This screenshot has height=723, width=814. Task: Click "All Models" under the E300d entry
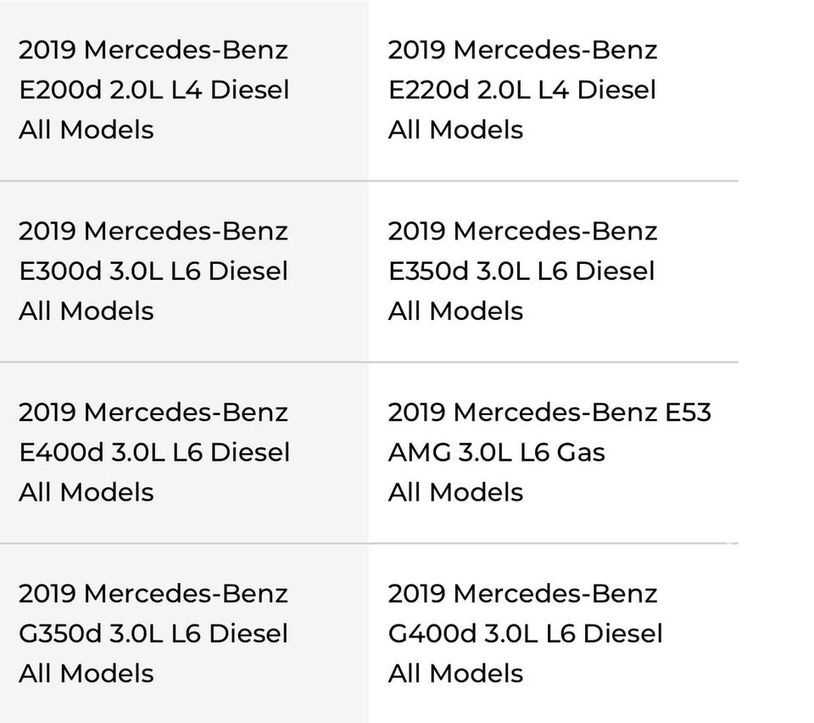[86, 311]
